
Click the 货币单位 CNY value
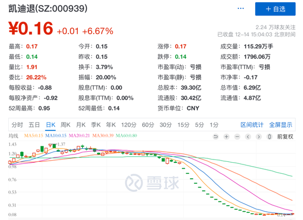pyautogui.click(x=193, y=108)
